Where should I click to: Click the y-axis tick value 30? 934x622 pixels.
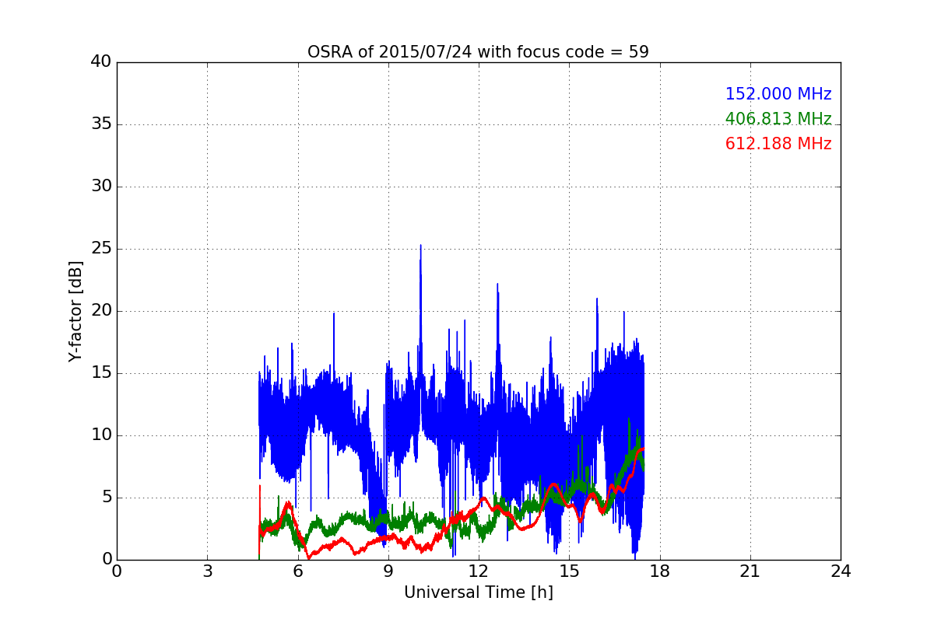(x=101, y=186)
